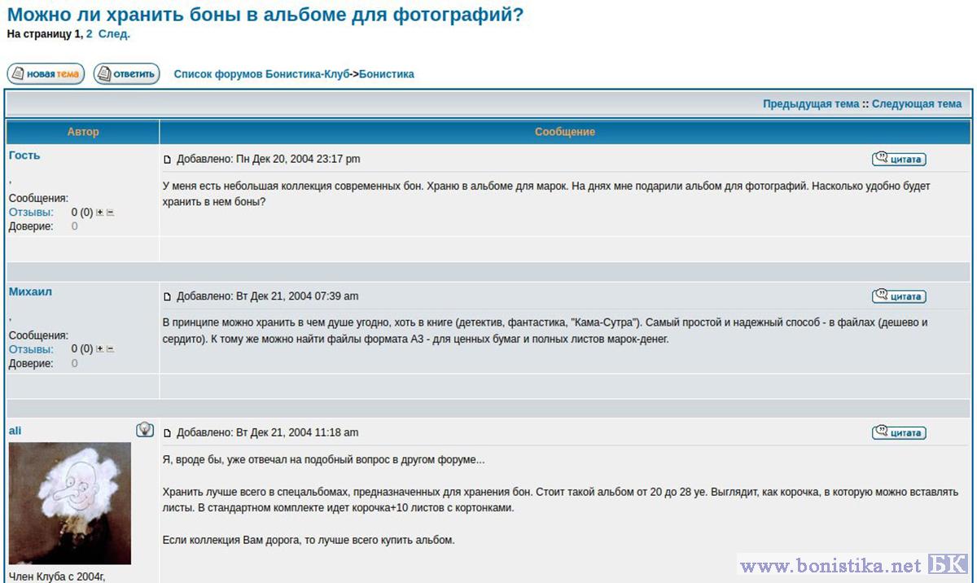This screenshot has width=977, height=583.
Task: Quote the guest's post with 'цитата'
Action: point(899,160)
